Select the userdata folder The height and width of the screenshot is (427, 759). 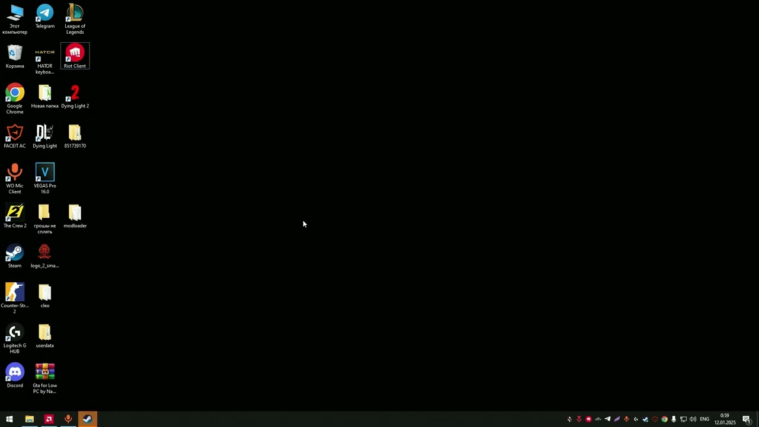pyautogui.click(x=45, y=336)
